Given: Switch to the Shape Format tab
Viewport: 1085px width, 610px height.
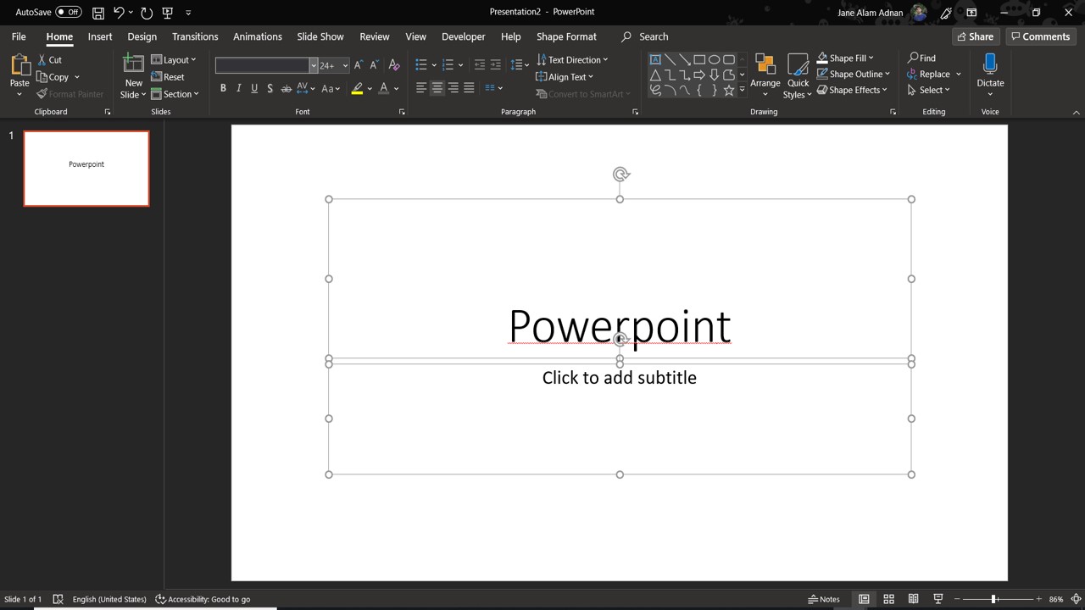Looking at the screenshot, I should (566, 36).
